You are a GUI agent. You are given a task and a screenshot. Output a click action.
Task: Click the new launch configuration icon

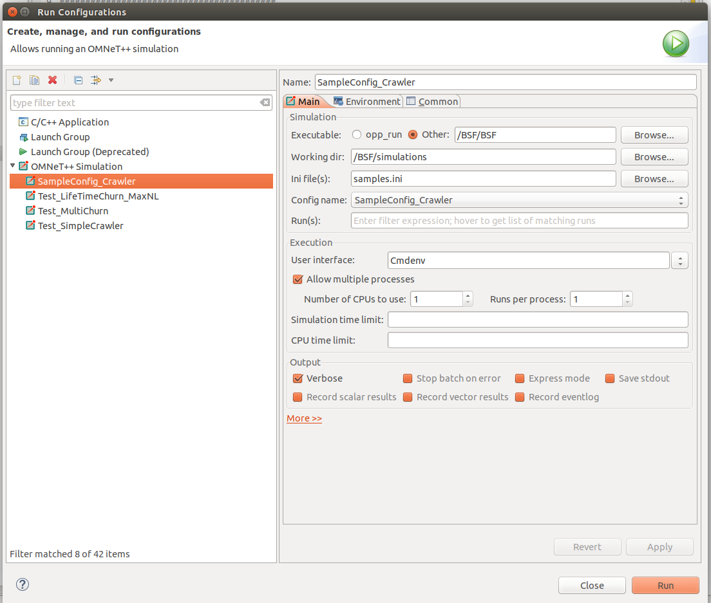click(17, 80)
